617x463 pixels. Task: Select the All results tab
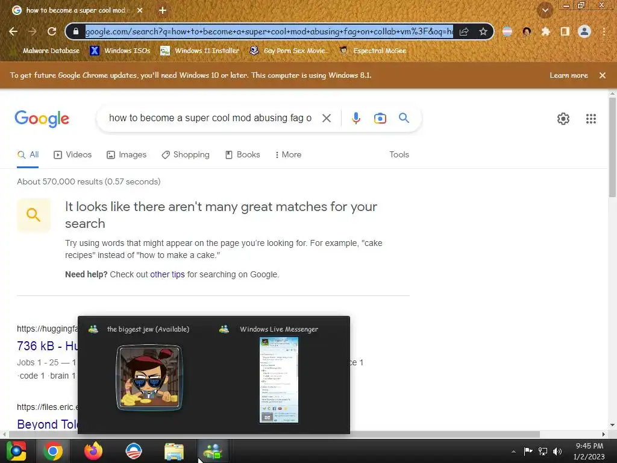28,155
